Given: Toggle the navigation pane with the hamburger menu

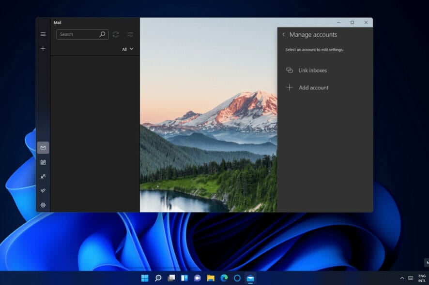Looking at the screenshot, I should point(43,34).
